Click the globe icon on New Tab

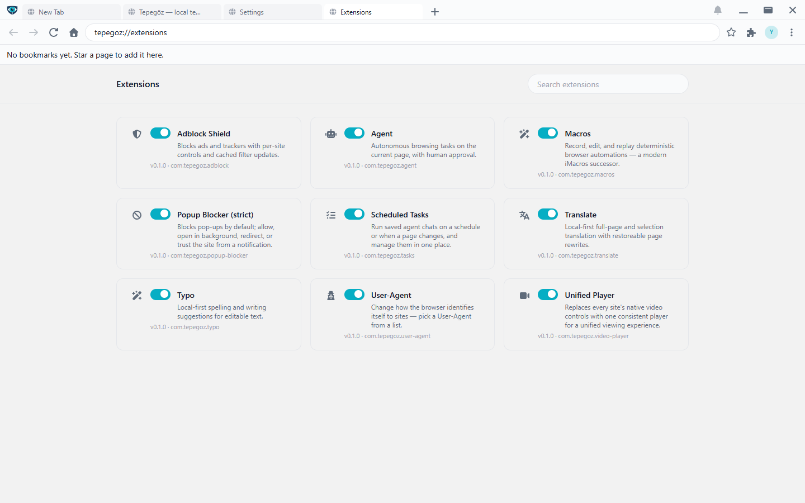pyautogui.click(x=31, y=12)
